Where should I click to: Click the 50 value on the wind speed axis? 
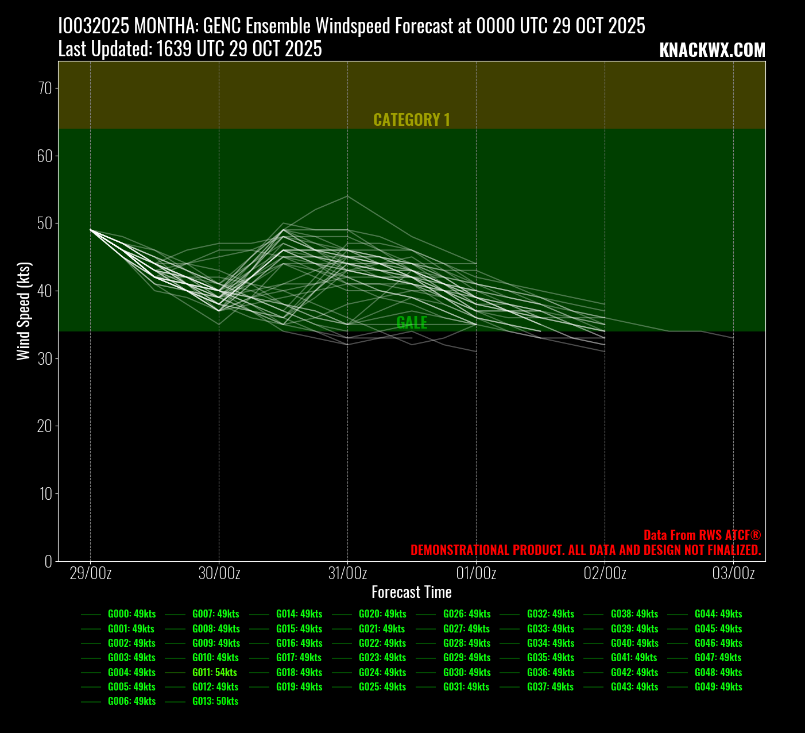pyautogui.click(x=45, y=223)
